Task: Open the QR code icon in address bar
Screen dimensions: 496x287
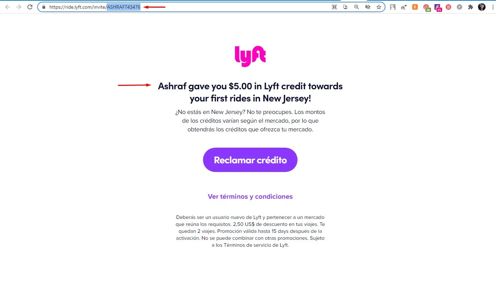Action: click(x=334, y=7)
